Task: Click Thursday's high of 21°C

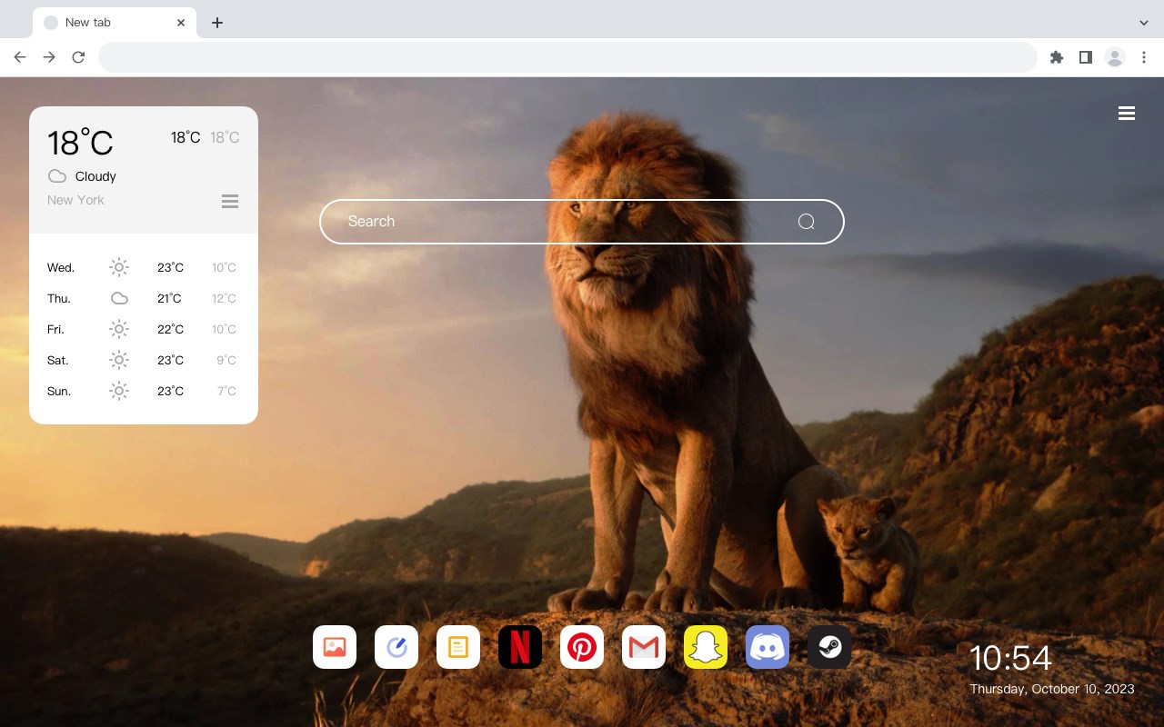Action: point(169,298)
